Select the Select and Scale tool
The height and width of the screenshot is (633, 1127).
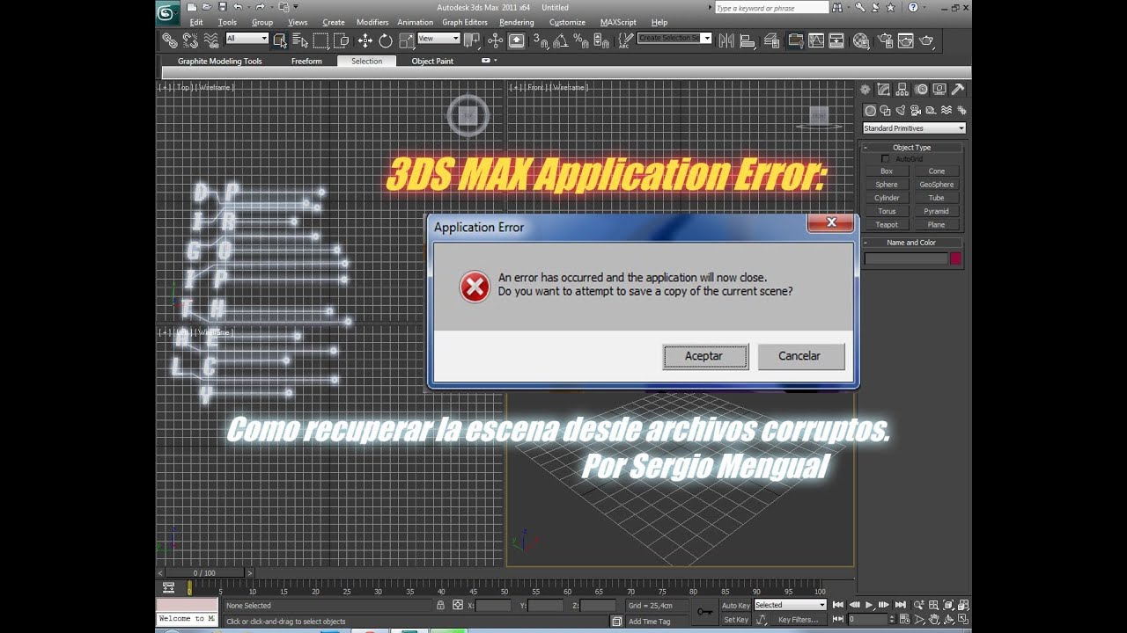(x=406, y=40)
